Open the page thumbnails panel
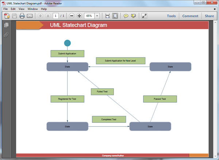Viewport: 219px width, 160px height. click(x=6, y=25)
